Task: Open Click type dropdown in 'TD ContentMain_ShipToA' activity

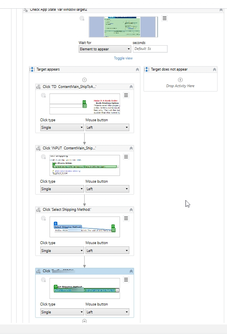Action: click(62, 128)
